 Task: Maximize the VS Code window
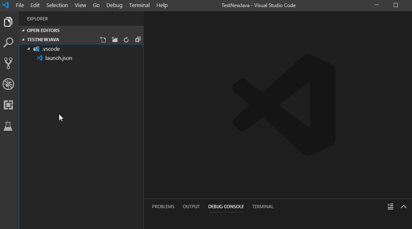(x=396, y=5)
